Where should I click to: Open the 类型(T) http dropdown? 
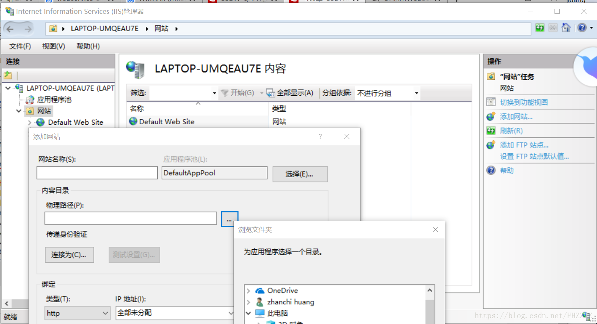(78, 313)
